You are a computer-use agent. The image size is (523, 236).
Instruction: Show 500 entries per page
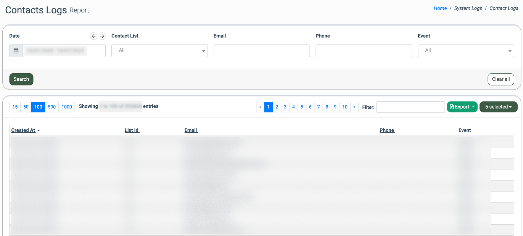tap(52, 107)
